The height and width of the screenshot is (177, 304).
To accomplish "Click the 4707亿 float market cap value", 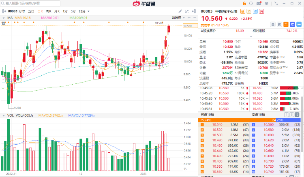I will click(262, 58).
